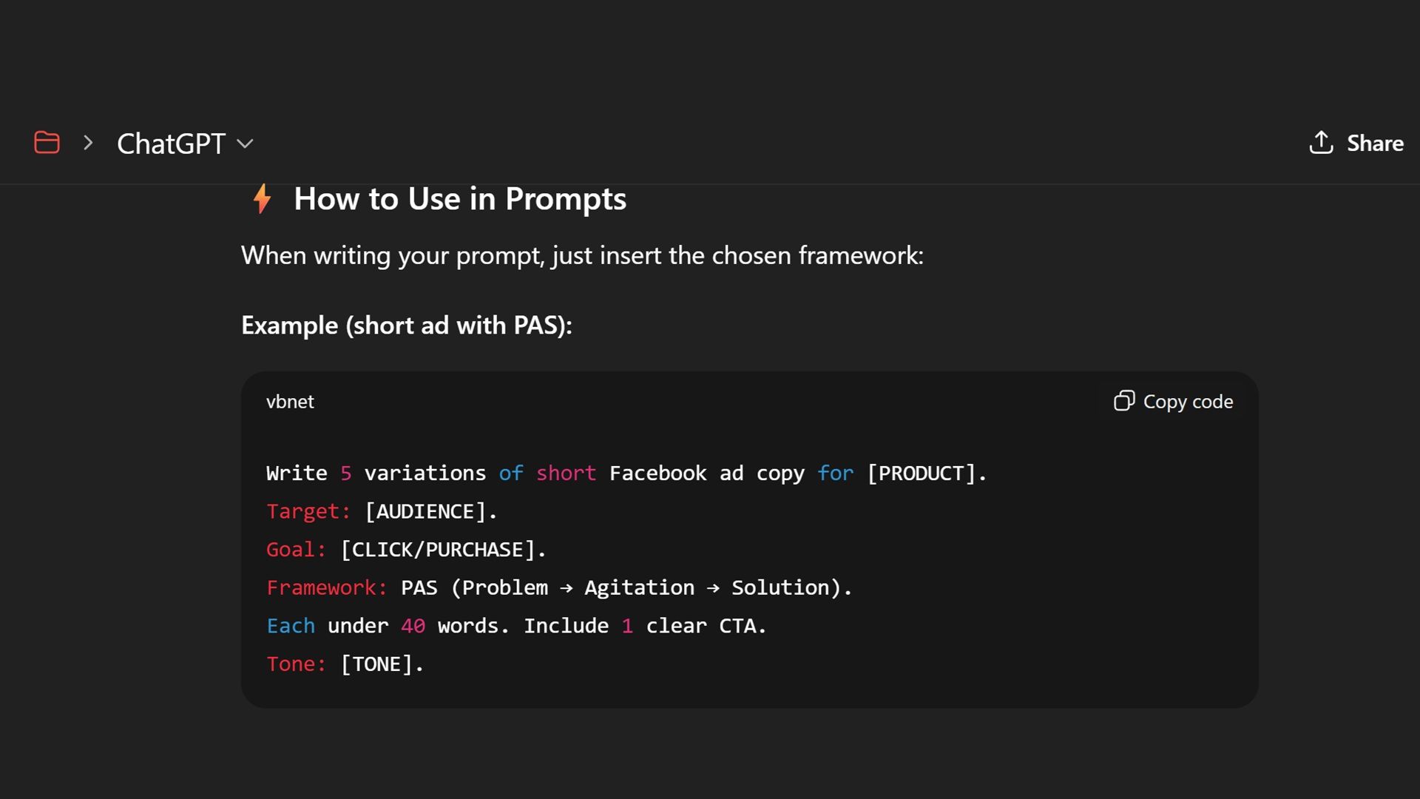Click the vbnet language label

pos(290,402)
